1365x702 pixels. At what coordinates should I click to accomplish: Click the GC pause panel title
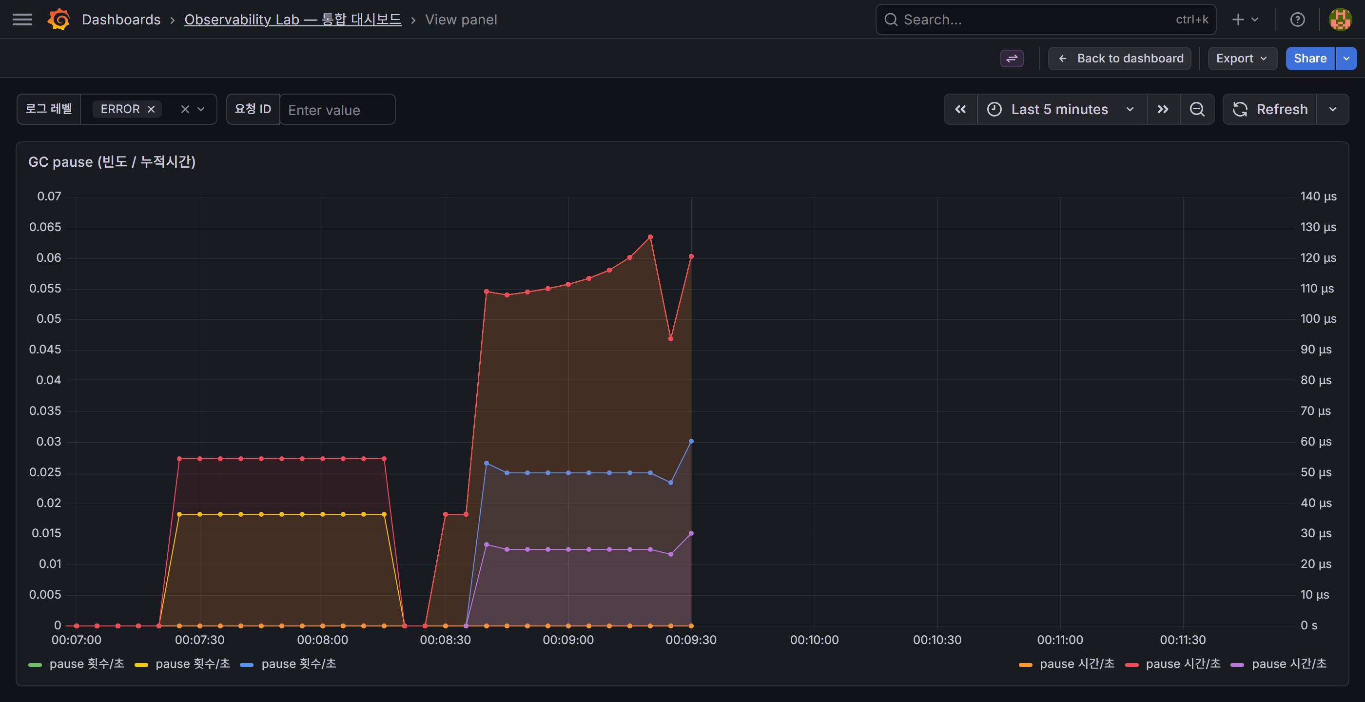112,161
